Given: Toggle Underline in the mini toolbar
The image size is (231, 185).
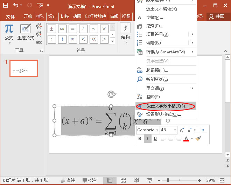Looking at the screenshot, I should (x=155, y=139).
